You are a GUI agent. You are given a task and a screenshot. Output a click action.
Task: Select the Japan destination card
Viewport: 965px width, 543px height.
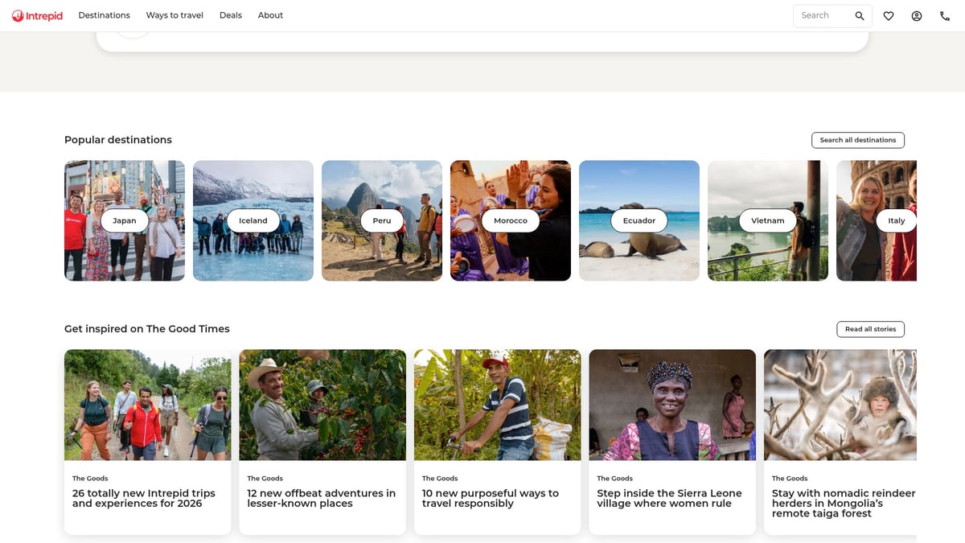tap(125, 220)
